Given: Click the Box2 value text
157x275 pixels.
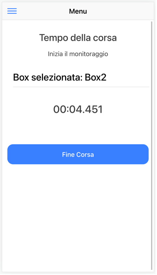Looking at the screenshot, I should tap(95, 77).
